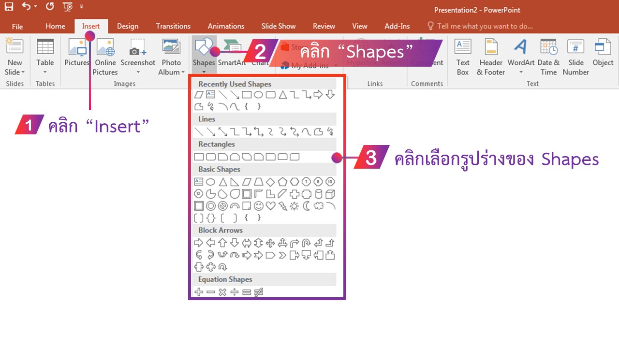Screen dimensions: 619x348
Task: Choose the Rounded Rectangle in Rectangles section
Action: (210, 157)
